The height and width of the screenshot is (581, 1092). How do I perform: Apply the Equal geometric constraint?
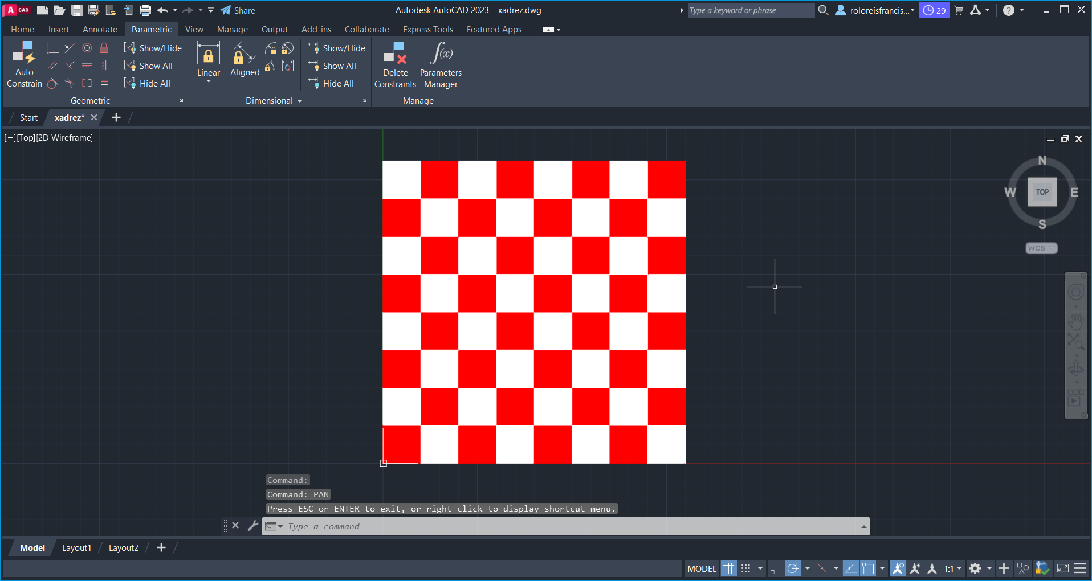[104, 83]
